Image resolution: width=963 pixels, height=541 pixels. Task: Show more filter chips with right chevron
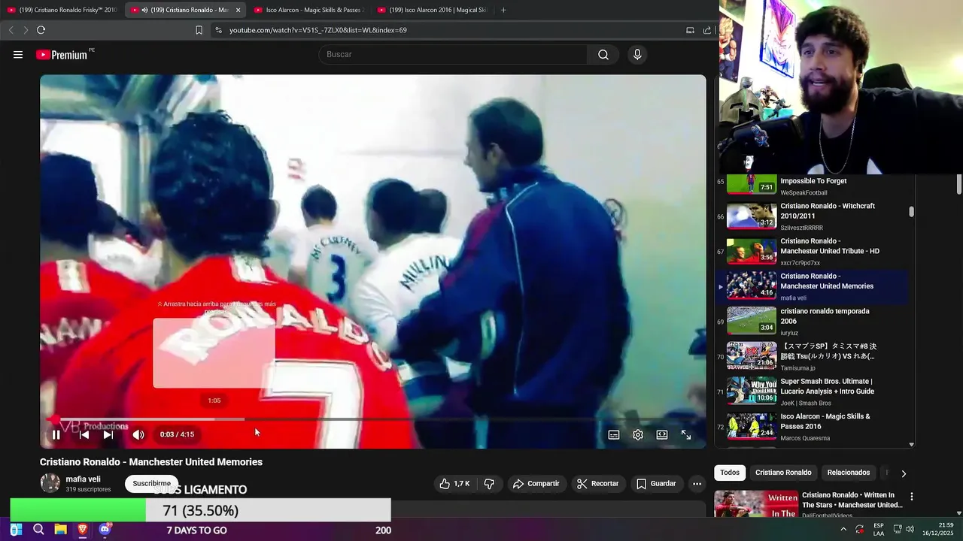(904, 473)
